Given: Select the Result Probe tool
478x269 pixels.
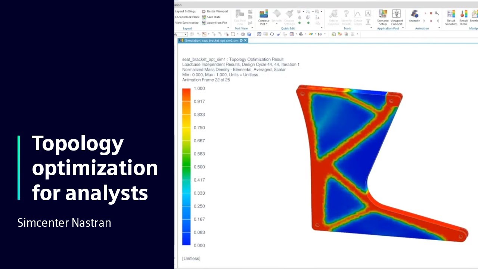Looking at the screenshot, I should 463,18.
